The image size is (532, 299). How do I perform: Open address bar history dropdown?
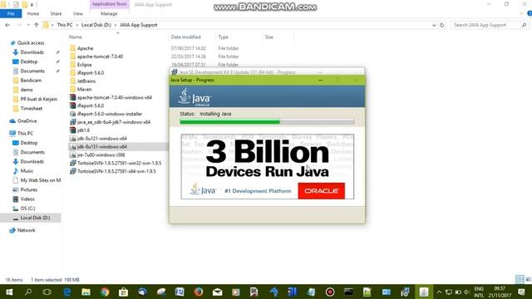point(434,25)
